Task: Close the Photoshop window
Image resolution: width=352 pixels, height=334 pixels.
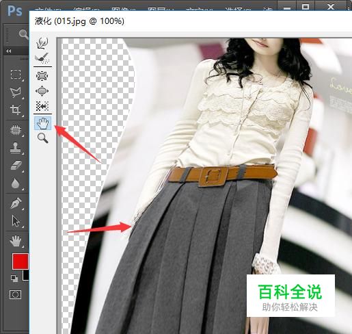Action: click(x=331, y=7)
